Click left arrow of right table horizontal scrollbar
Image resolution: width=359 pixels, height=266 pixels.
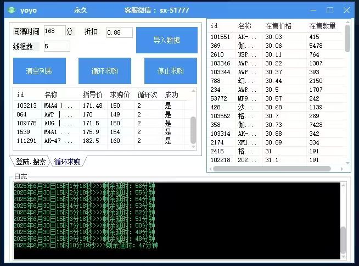point(210,169)
